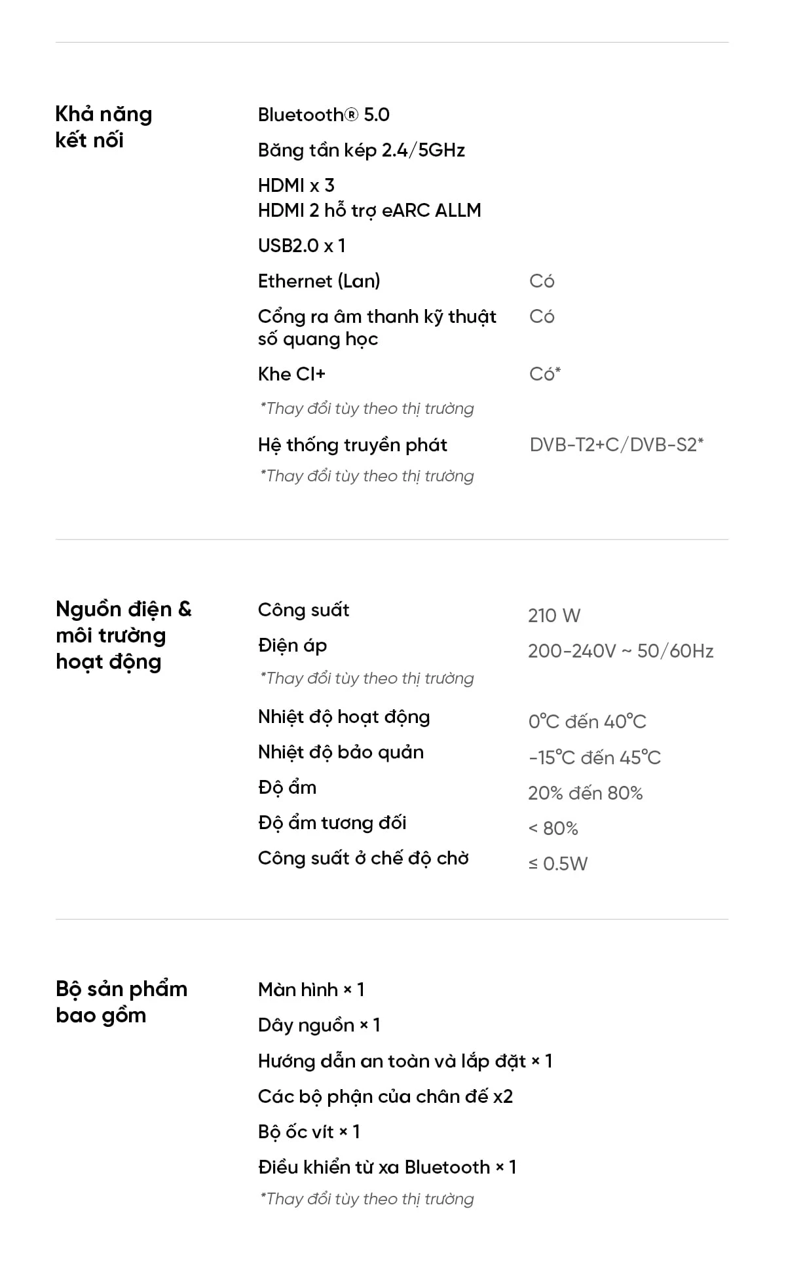The width and height of the screenshot is (786, 1262).
Task: Click 'Nguồn điện & môi trường hoạt động' heading
Action: click(x=124, y=635)
